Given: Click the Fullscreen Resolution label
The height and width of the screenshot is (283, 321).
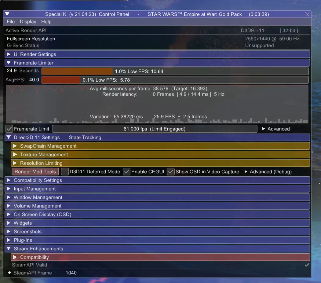Looking at the screenshot, I should 31,39.
